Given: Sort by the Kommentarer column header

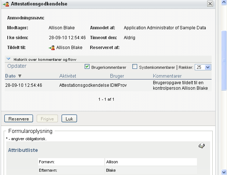Looking at the screenshot, I should click(167, 76).
